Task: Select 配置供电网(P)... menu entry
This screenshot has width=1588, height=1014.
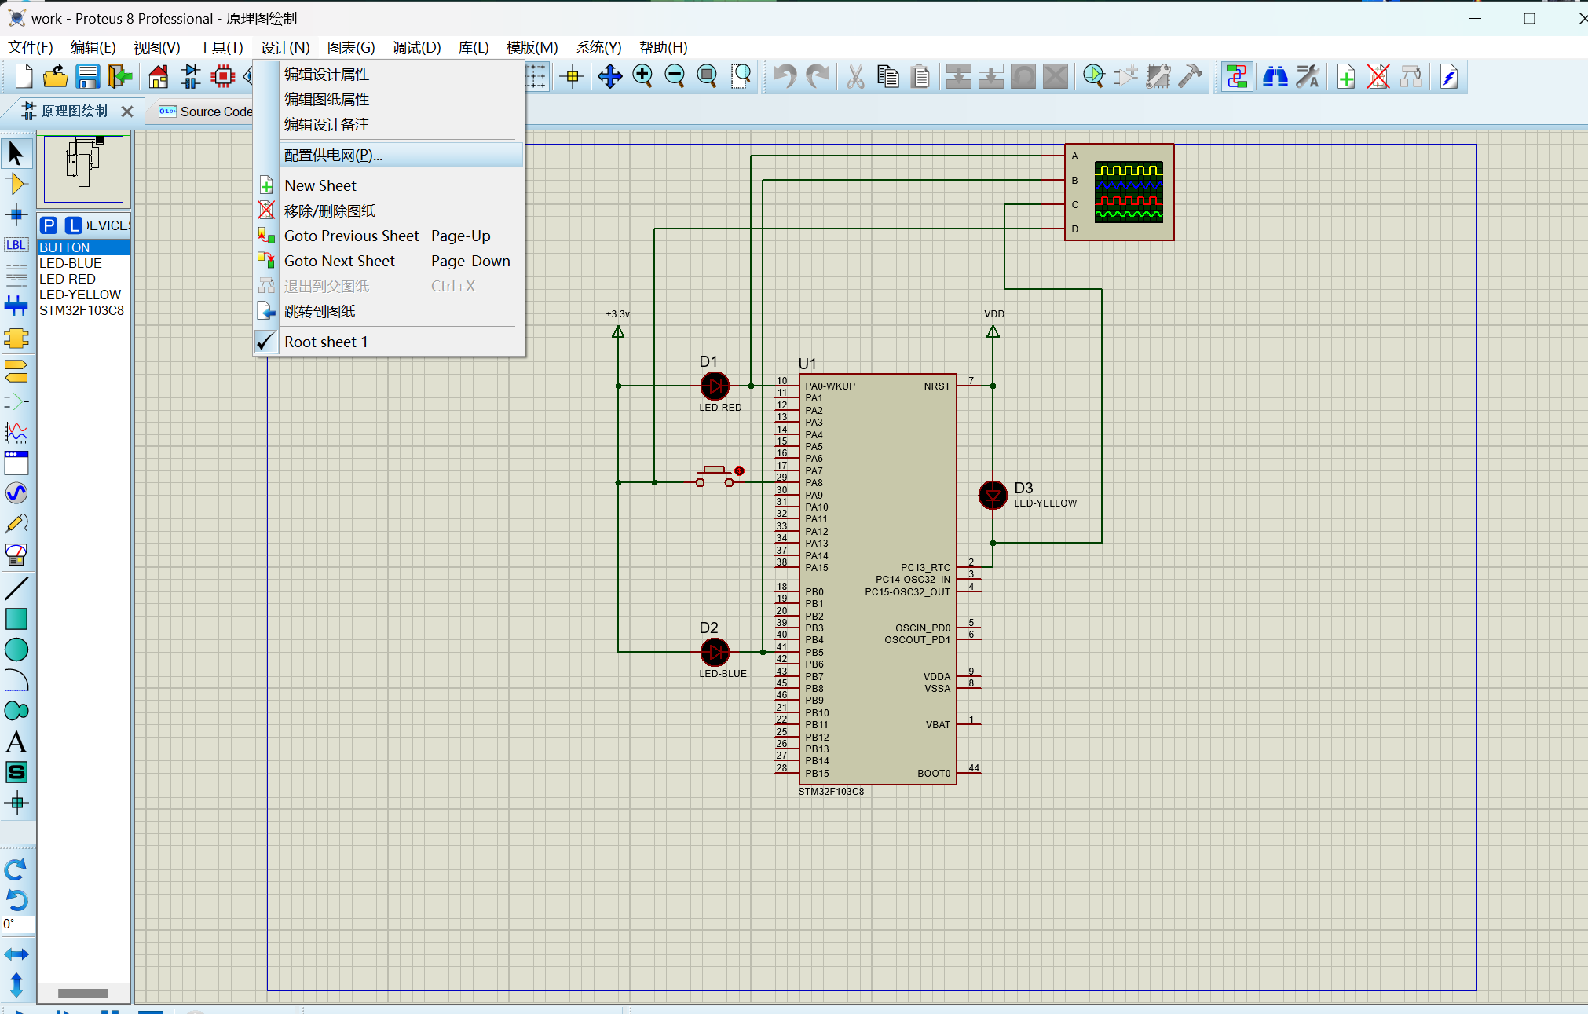Action: (x=390, y=156)
